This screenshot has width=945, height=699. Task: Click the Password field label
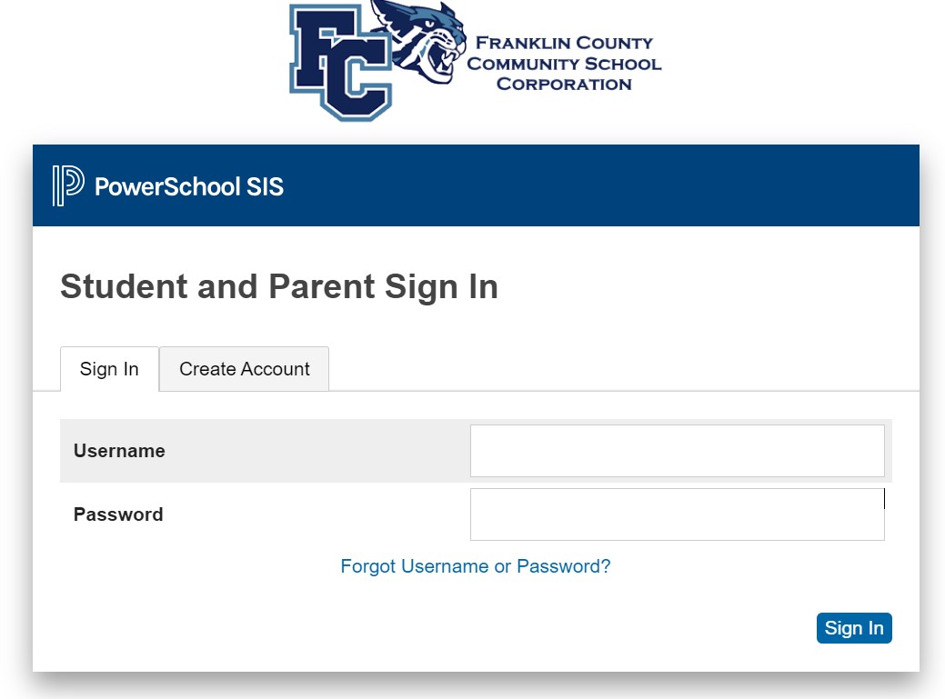pyautogui.click(x=118, y=514)
